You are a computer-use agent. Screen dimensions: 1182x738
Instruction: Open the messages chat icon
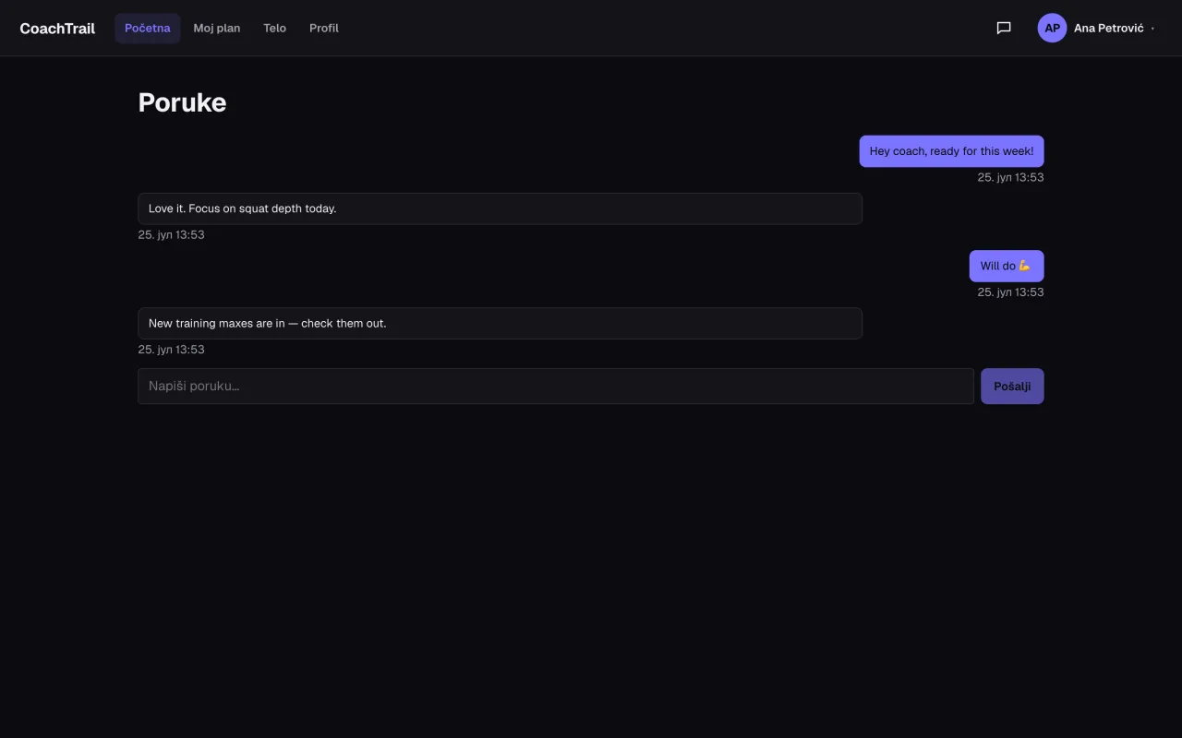(x=1004, y=28)
